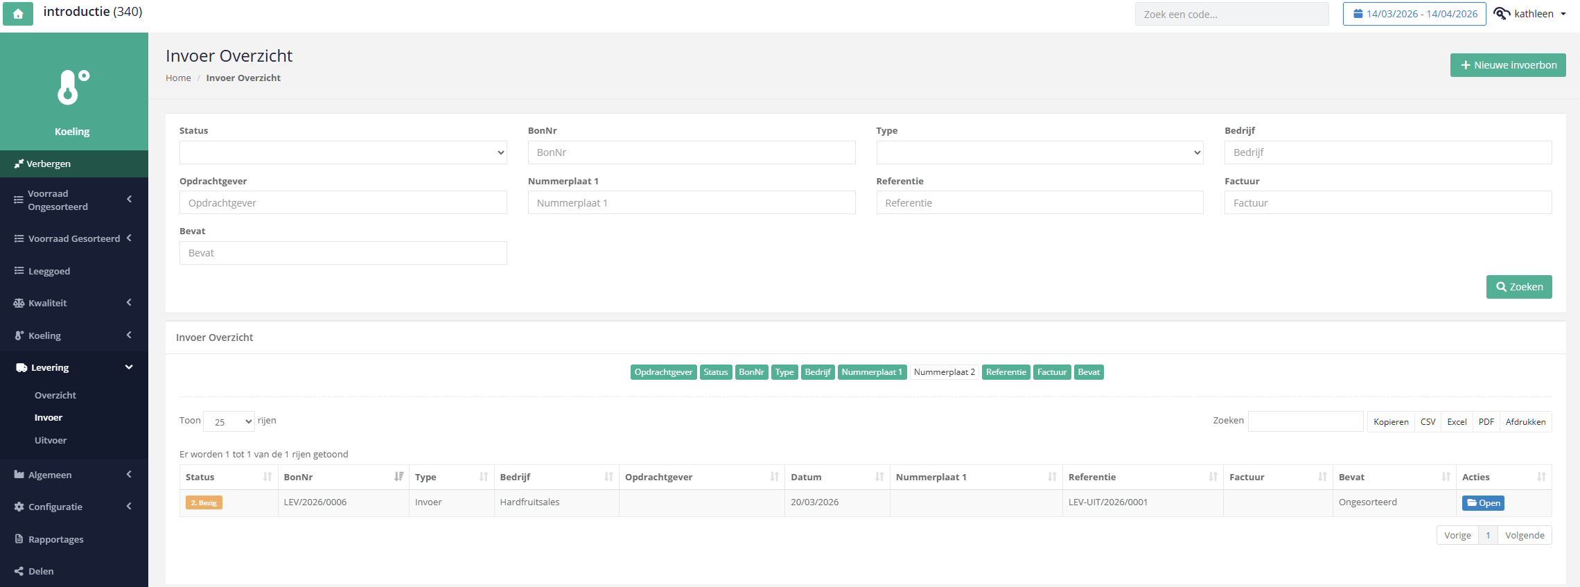Click the 2. Bezig status badge

tap(204, 502)
